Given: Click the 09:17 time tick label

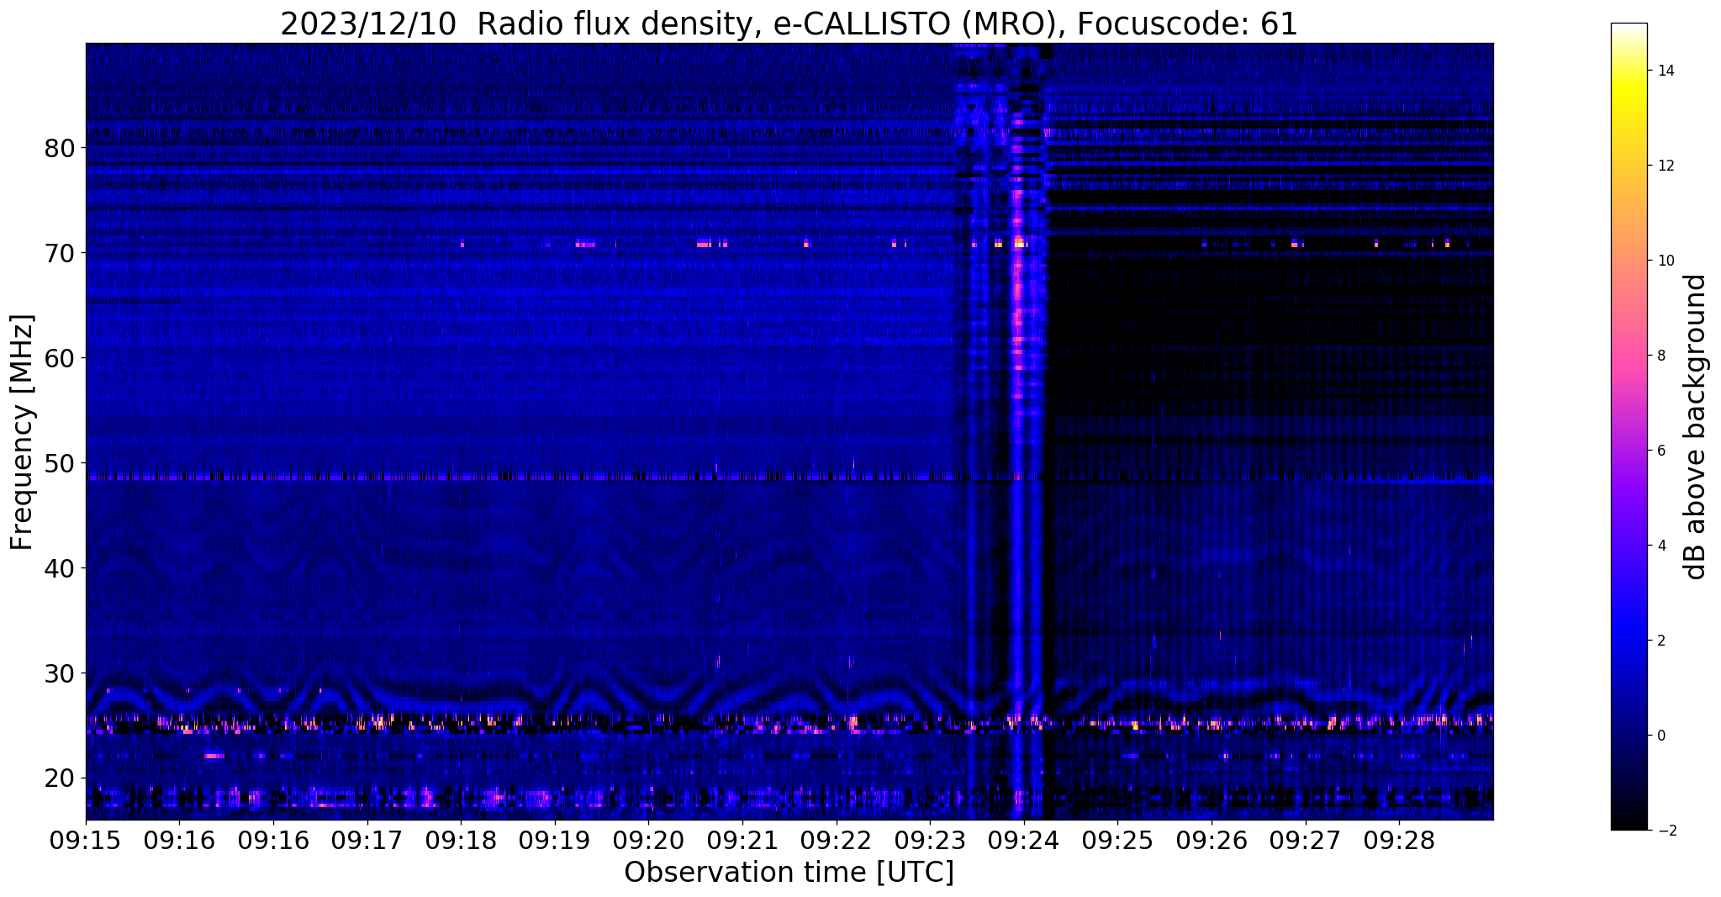Looking at the screenshot, I should point(367,840).
